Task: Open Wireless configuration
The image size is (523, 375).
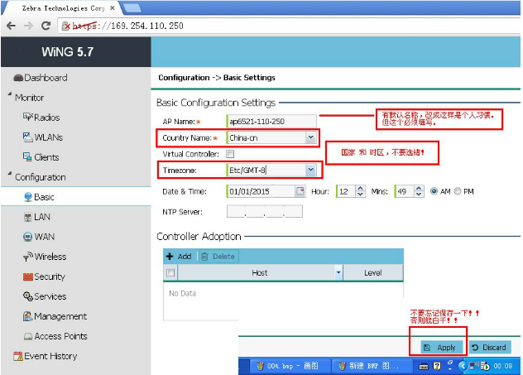Action: coord(45,257)
